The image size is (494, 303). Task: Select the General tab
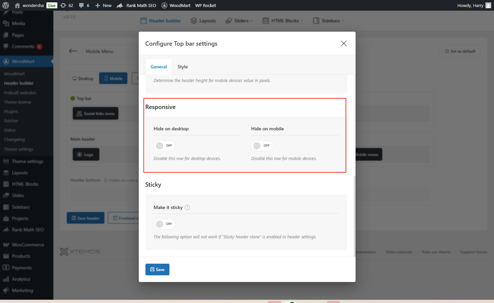click(x=159, y=67)
